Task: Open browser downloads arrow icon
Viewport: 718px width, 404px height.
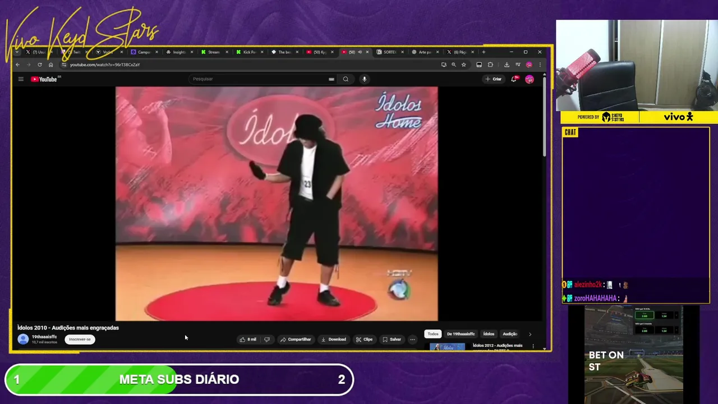Action: [507, 65]
